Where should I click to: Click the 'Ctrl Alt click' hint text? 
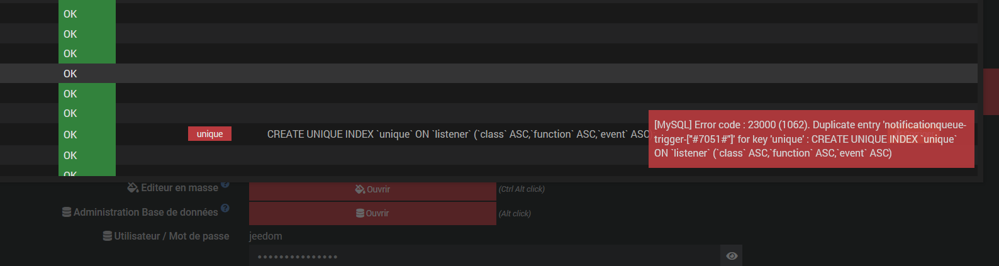pos(522,189)
